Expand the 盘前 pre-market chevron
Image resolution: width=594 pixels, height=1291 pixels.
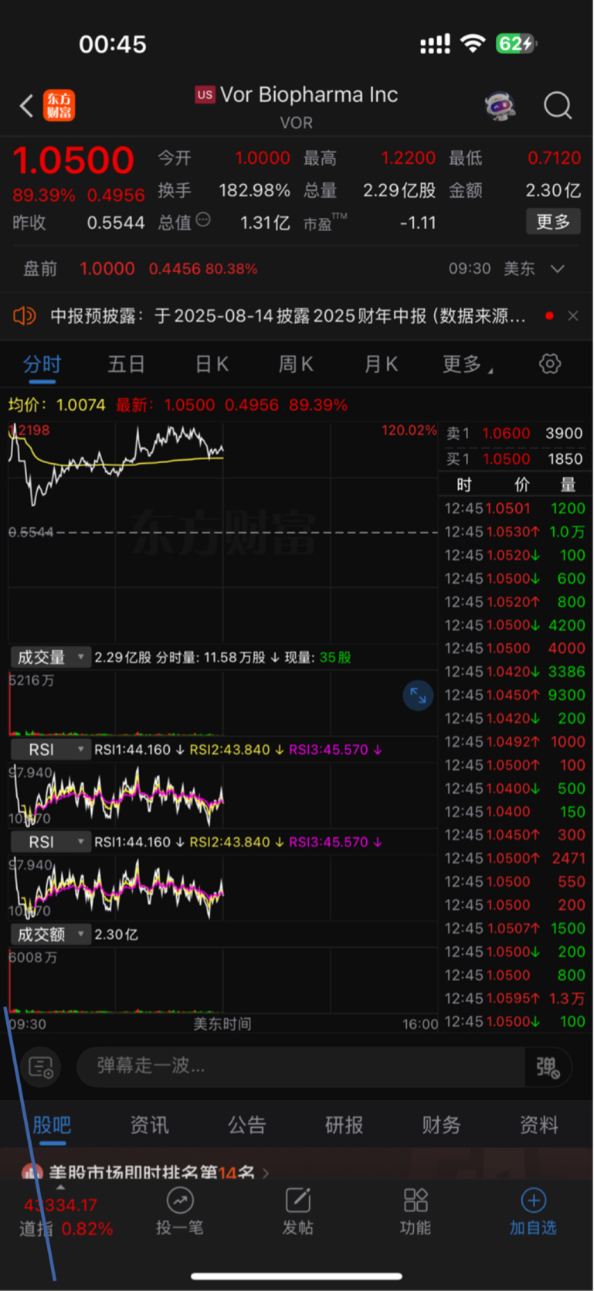pos(558,269)
